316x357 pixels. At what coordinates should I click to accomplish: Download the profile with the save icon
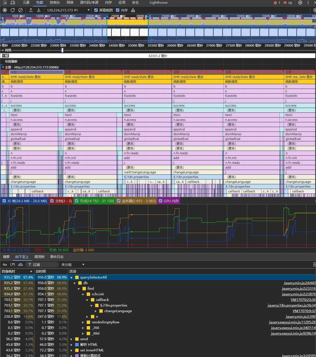tap(39, 10)
